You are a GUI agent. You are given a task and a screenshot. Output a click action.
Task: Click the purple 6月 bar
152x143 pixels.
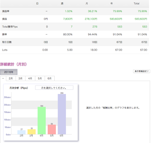coord(62,114)
